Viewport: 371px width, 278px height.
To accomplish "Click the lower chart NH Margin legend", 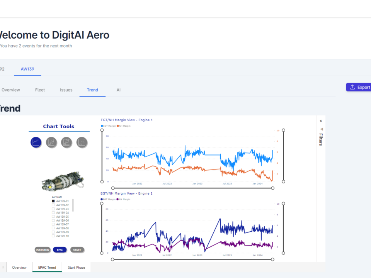I will pos(123,199).
